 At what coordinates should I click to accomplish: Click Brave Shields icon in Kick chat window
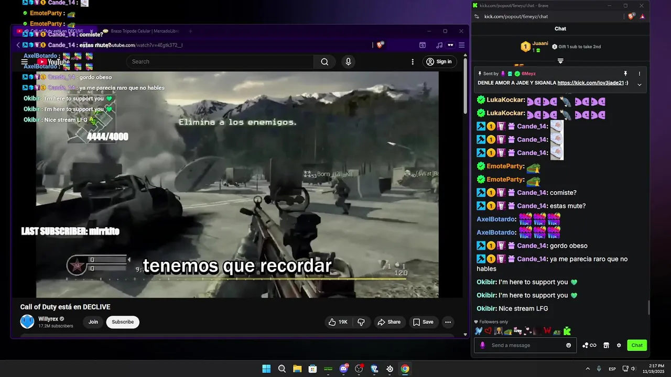click(632, 16)
